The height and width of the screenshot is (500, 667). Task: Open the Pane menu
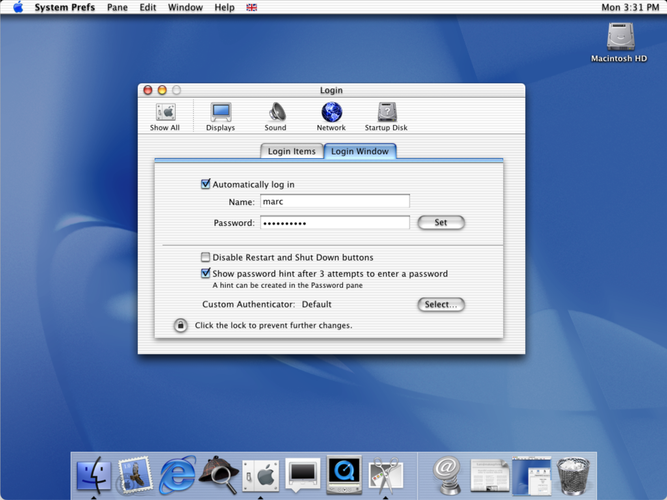pos(117,7)
